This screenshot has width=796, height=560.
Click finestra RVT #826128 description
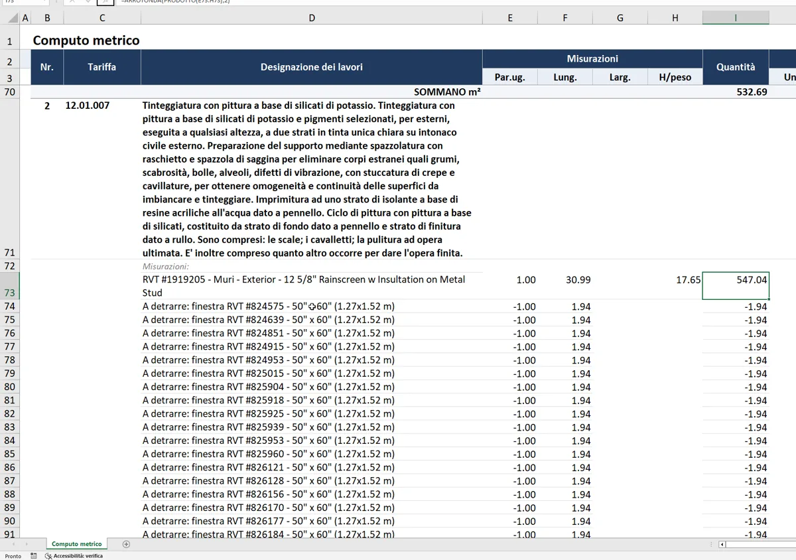click(x=269, y=481)
